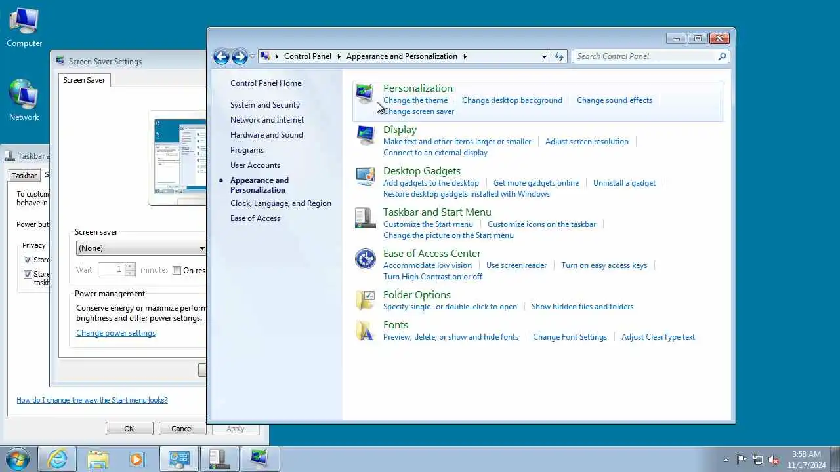840x472 pixels.
Task: Click the Fonts category icon
Action: click(365, 330)
